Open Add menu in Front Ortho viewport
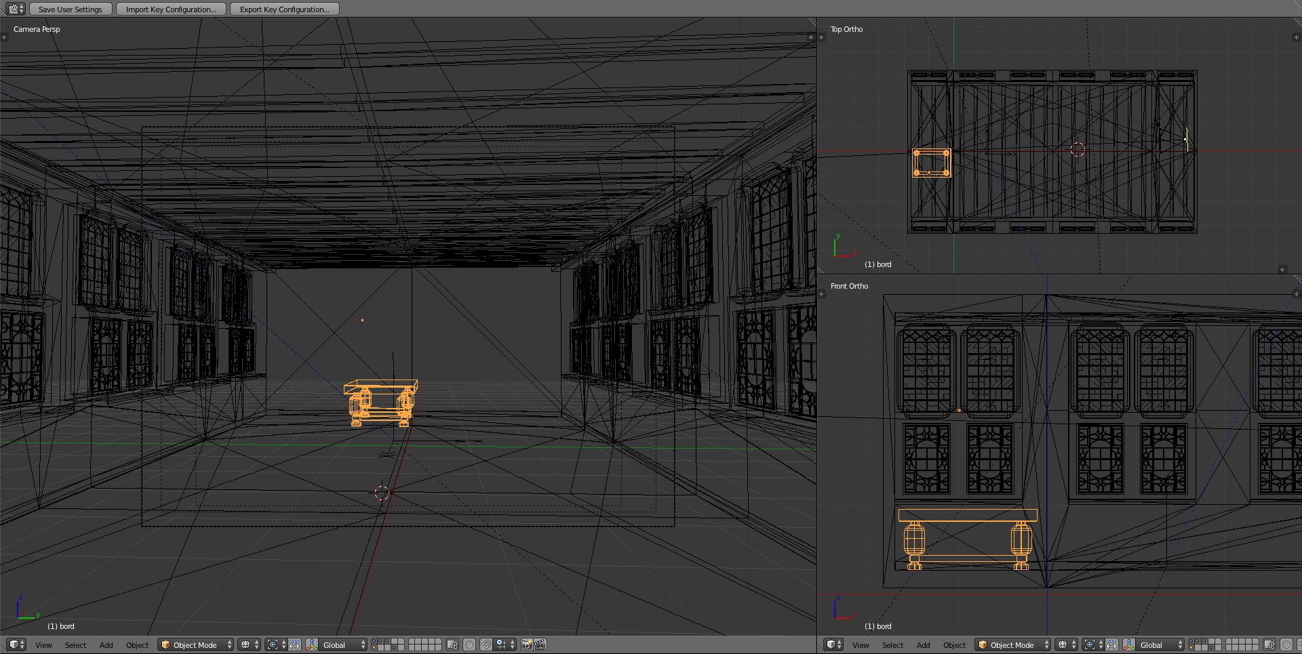Viewport: 1302px width, 654px height. coord(924,645)
